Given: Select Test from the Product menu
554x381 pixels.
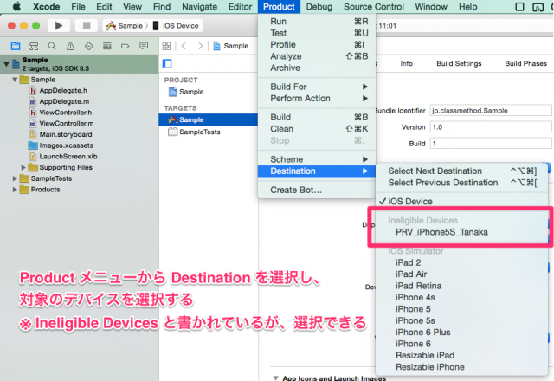Looking at the screenshot, I should [317, 33].
